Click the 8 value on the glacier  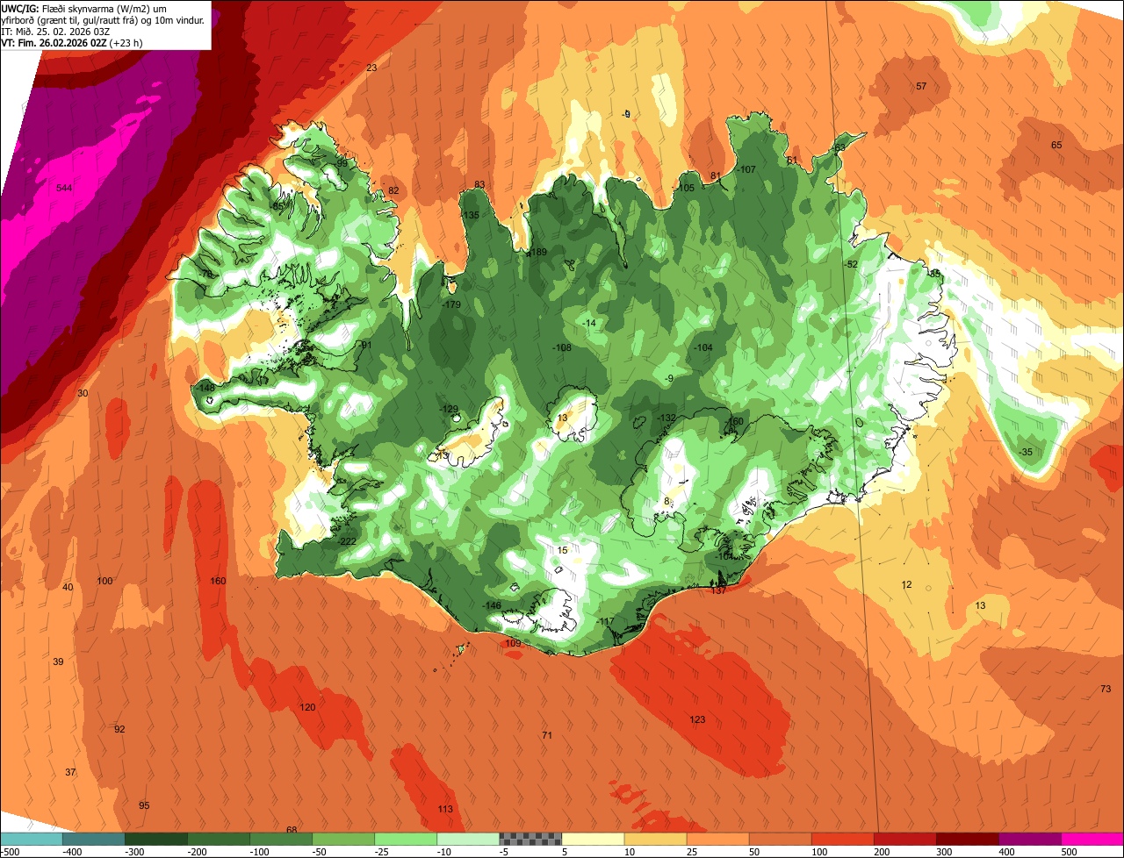[x=666, y=502]
